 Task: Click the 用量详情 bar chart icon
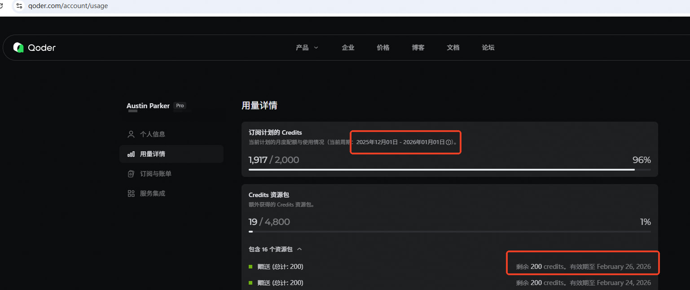pos(131,154)
